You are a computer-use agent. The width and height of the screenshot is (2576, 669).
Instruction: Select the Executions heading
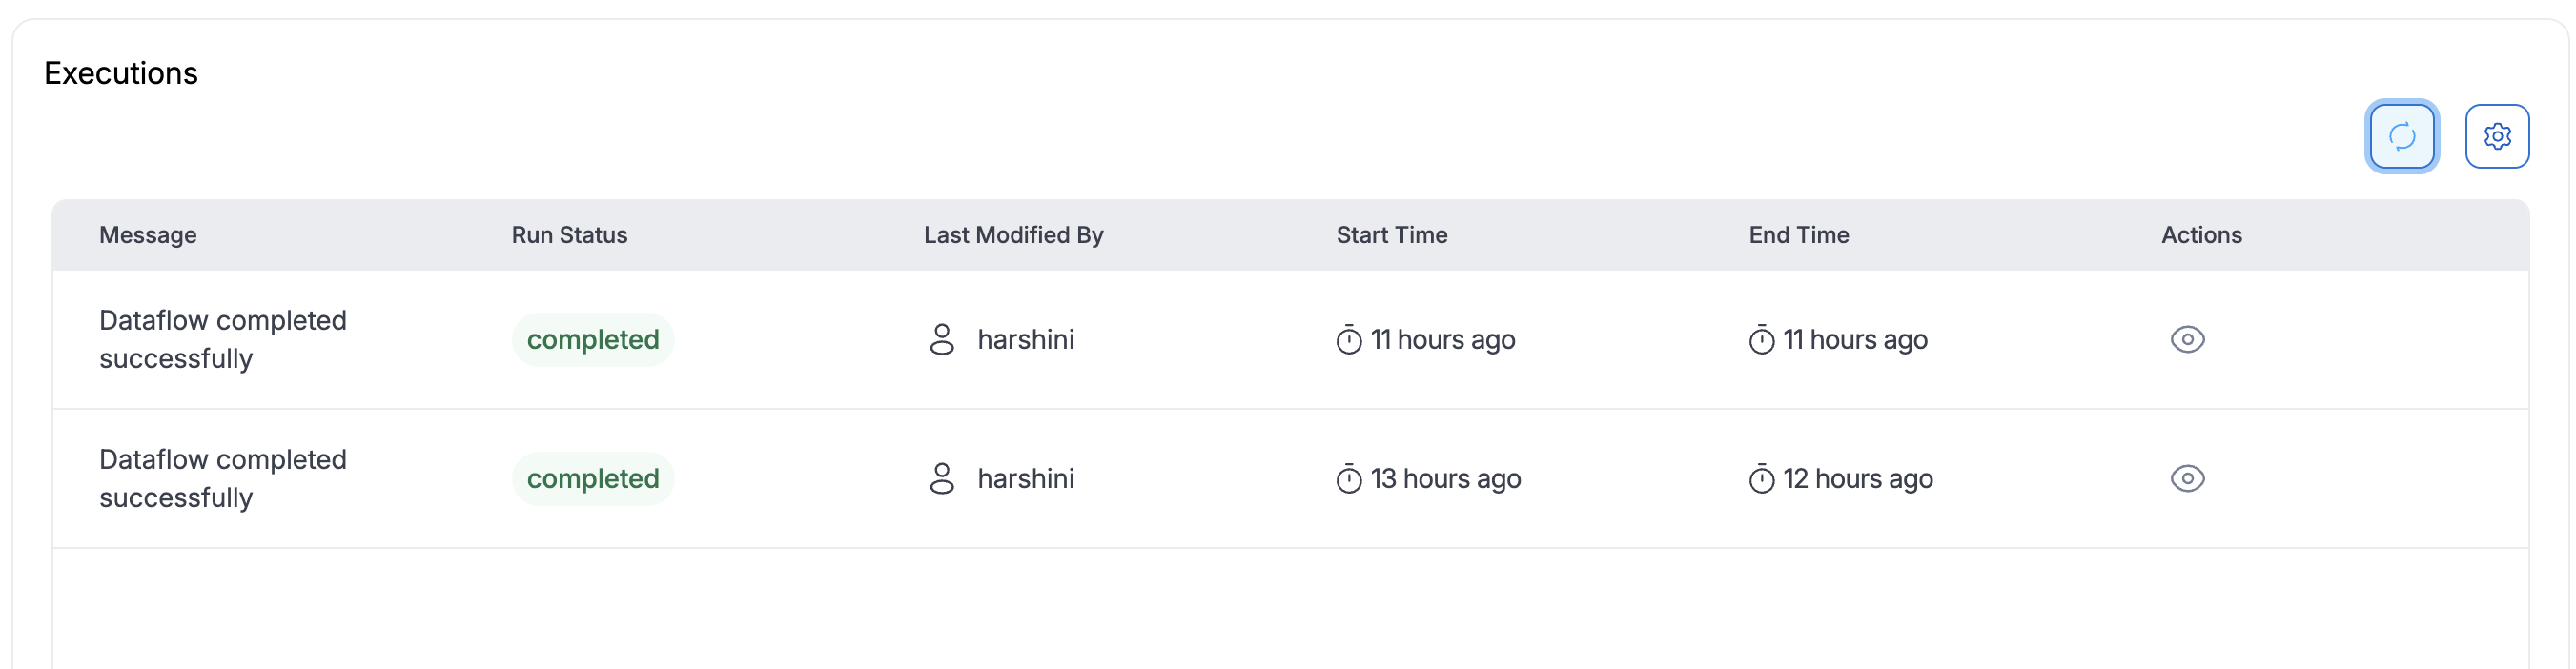tap(120, 73)
